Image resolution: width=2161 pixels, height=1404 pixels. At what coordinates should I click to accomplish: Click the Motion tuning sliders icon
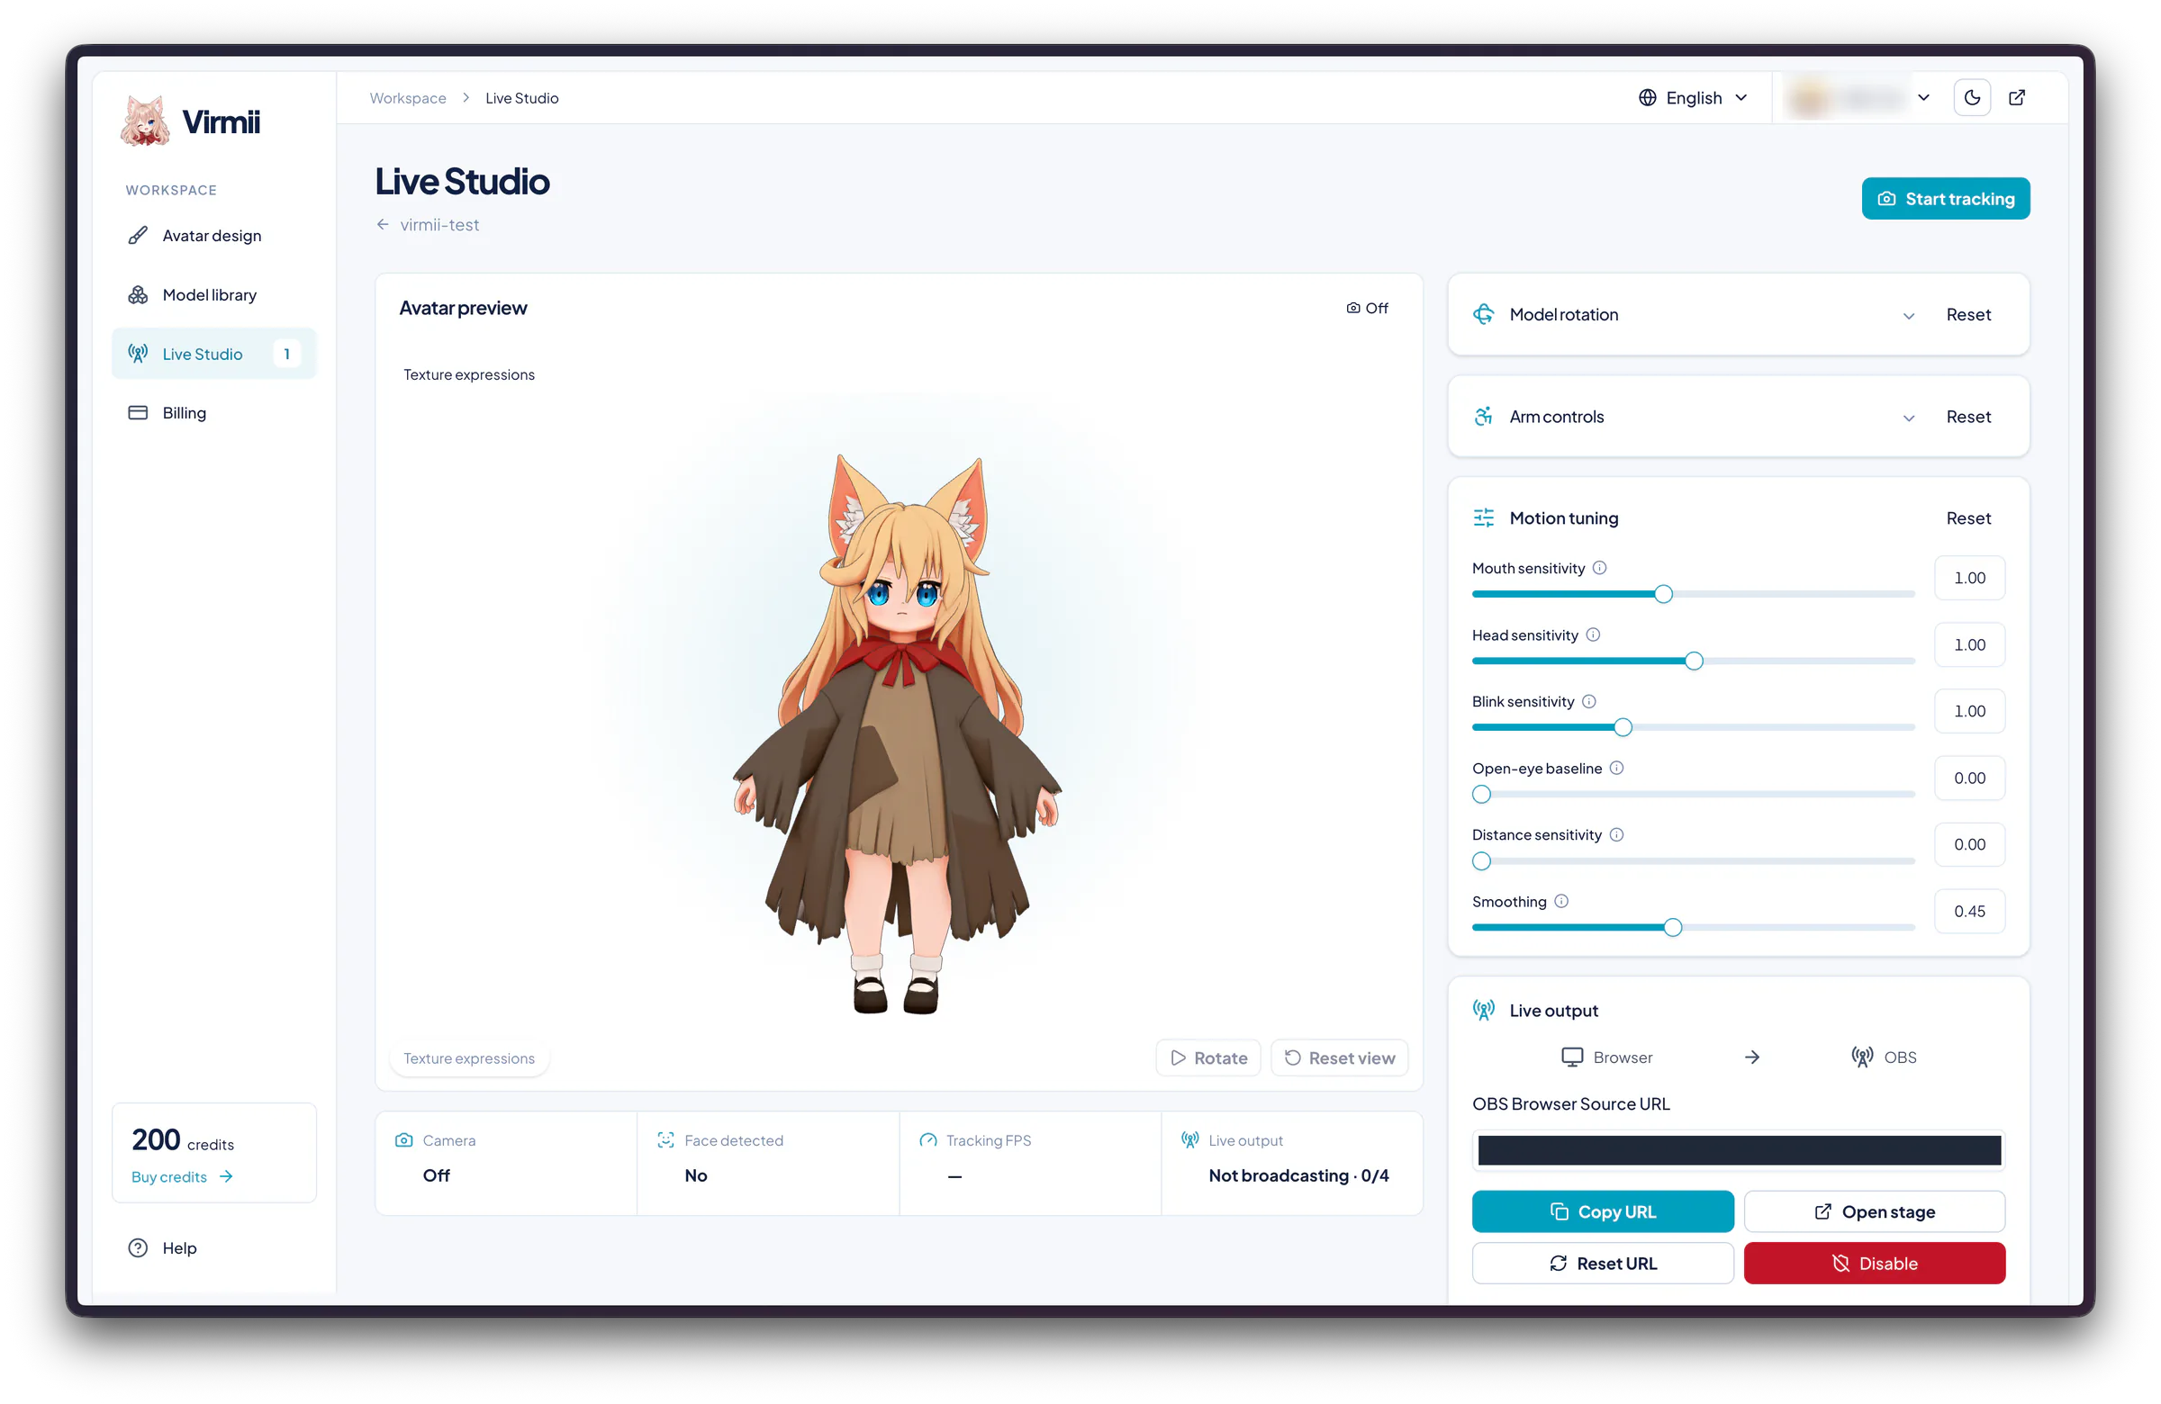point(1484,518)
